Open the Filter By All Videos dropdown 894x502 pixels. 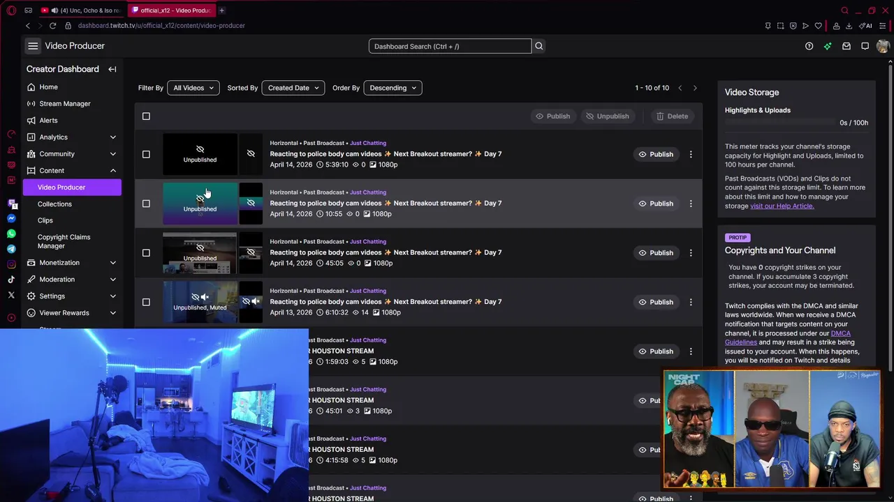(x=193, y=88)
